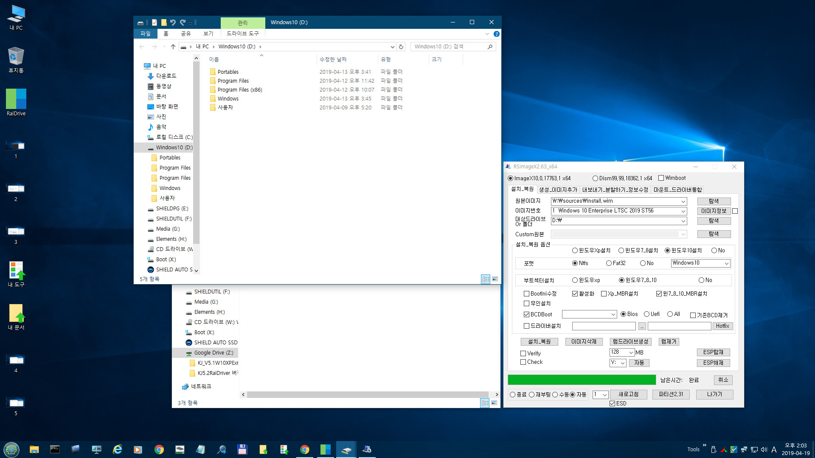Open the 휴지통 recycle bin icon
This screenshot has height=458, width=815.
coord(16,60)
